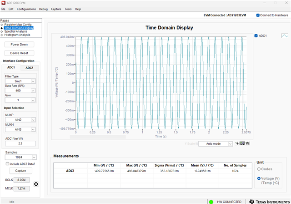Expand the Data Rate (SPS) dropdown
Viewport: 291px width, 204px height.
[20, 91]
